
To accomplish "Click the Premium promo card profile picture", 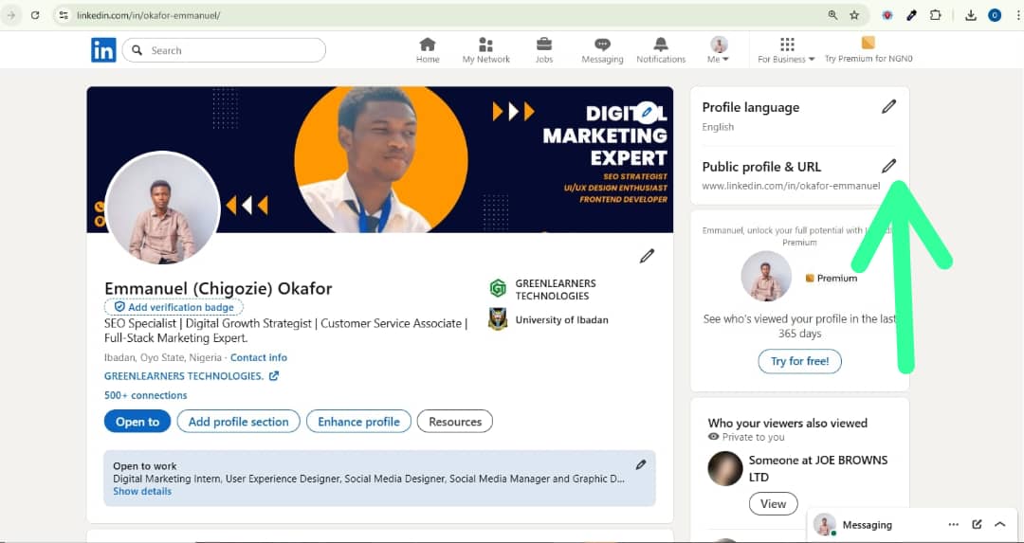I will tap(767, 276).
